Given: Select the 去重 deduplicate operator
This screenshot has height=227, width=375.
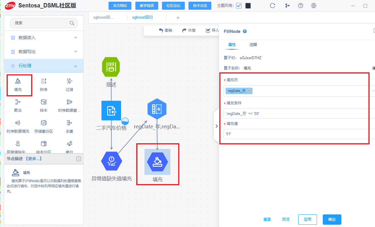Looking at the screenshot, I should (69, 126).
